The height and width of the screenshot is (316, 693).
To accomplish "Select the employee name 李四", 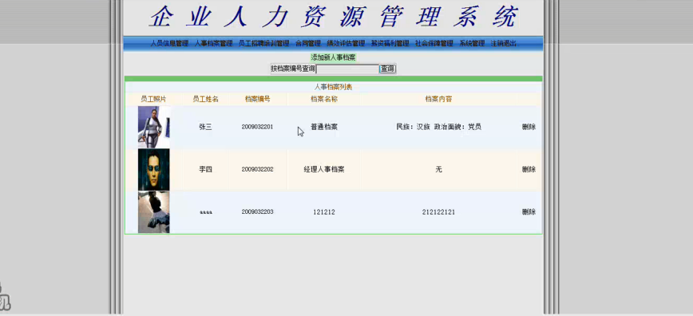I will click(205, 169).
